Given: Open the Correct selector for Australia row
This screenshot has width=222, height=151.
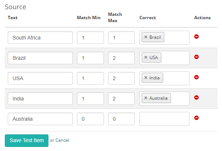Looking at the screenshot, I should click(x=164, y=119).
